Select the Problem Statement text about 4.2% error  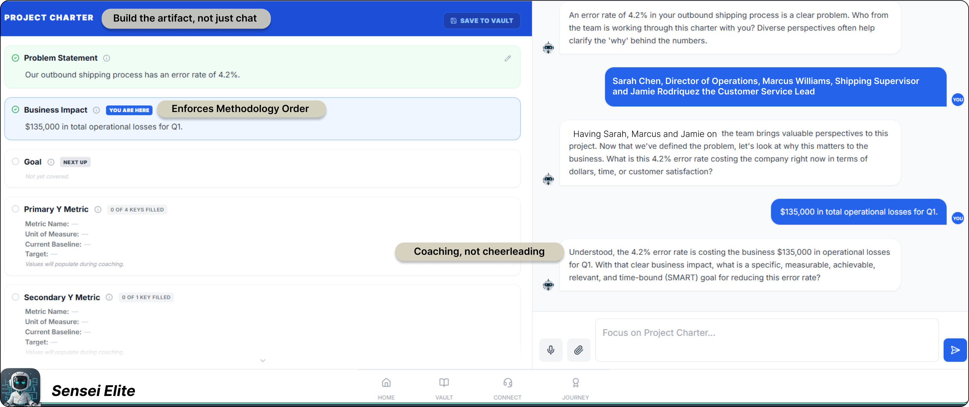132,75
